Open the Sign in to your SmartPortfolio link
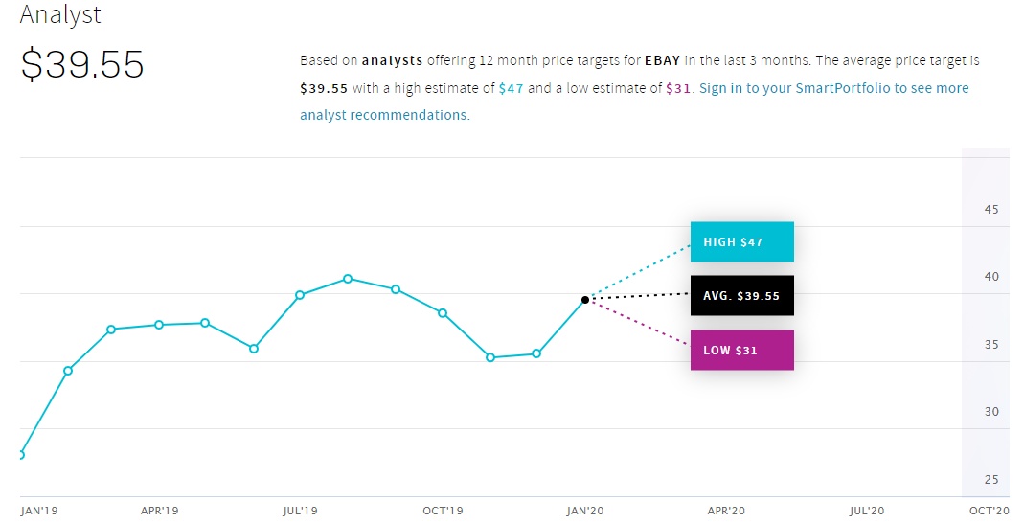Screen dimensions: 1024x524 834,88
